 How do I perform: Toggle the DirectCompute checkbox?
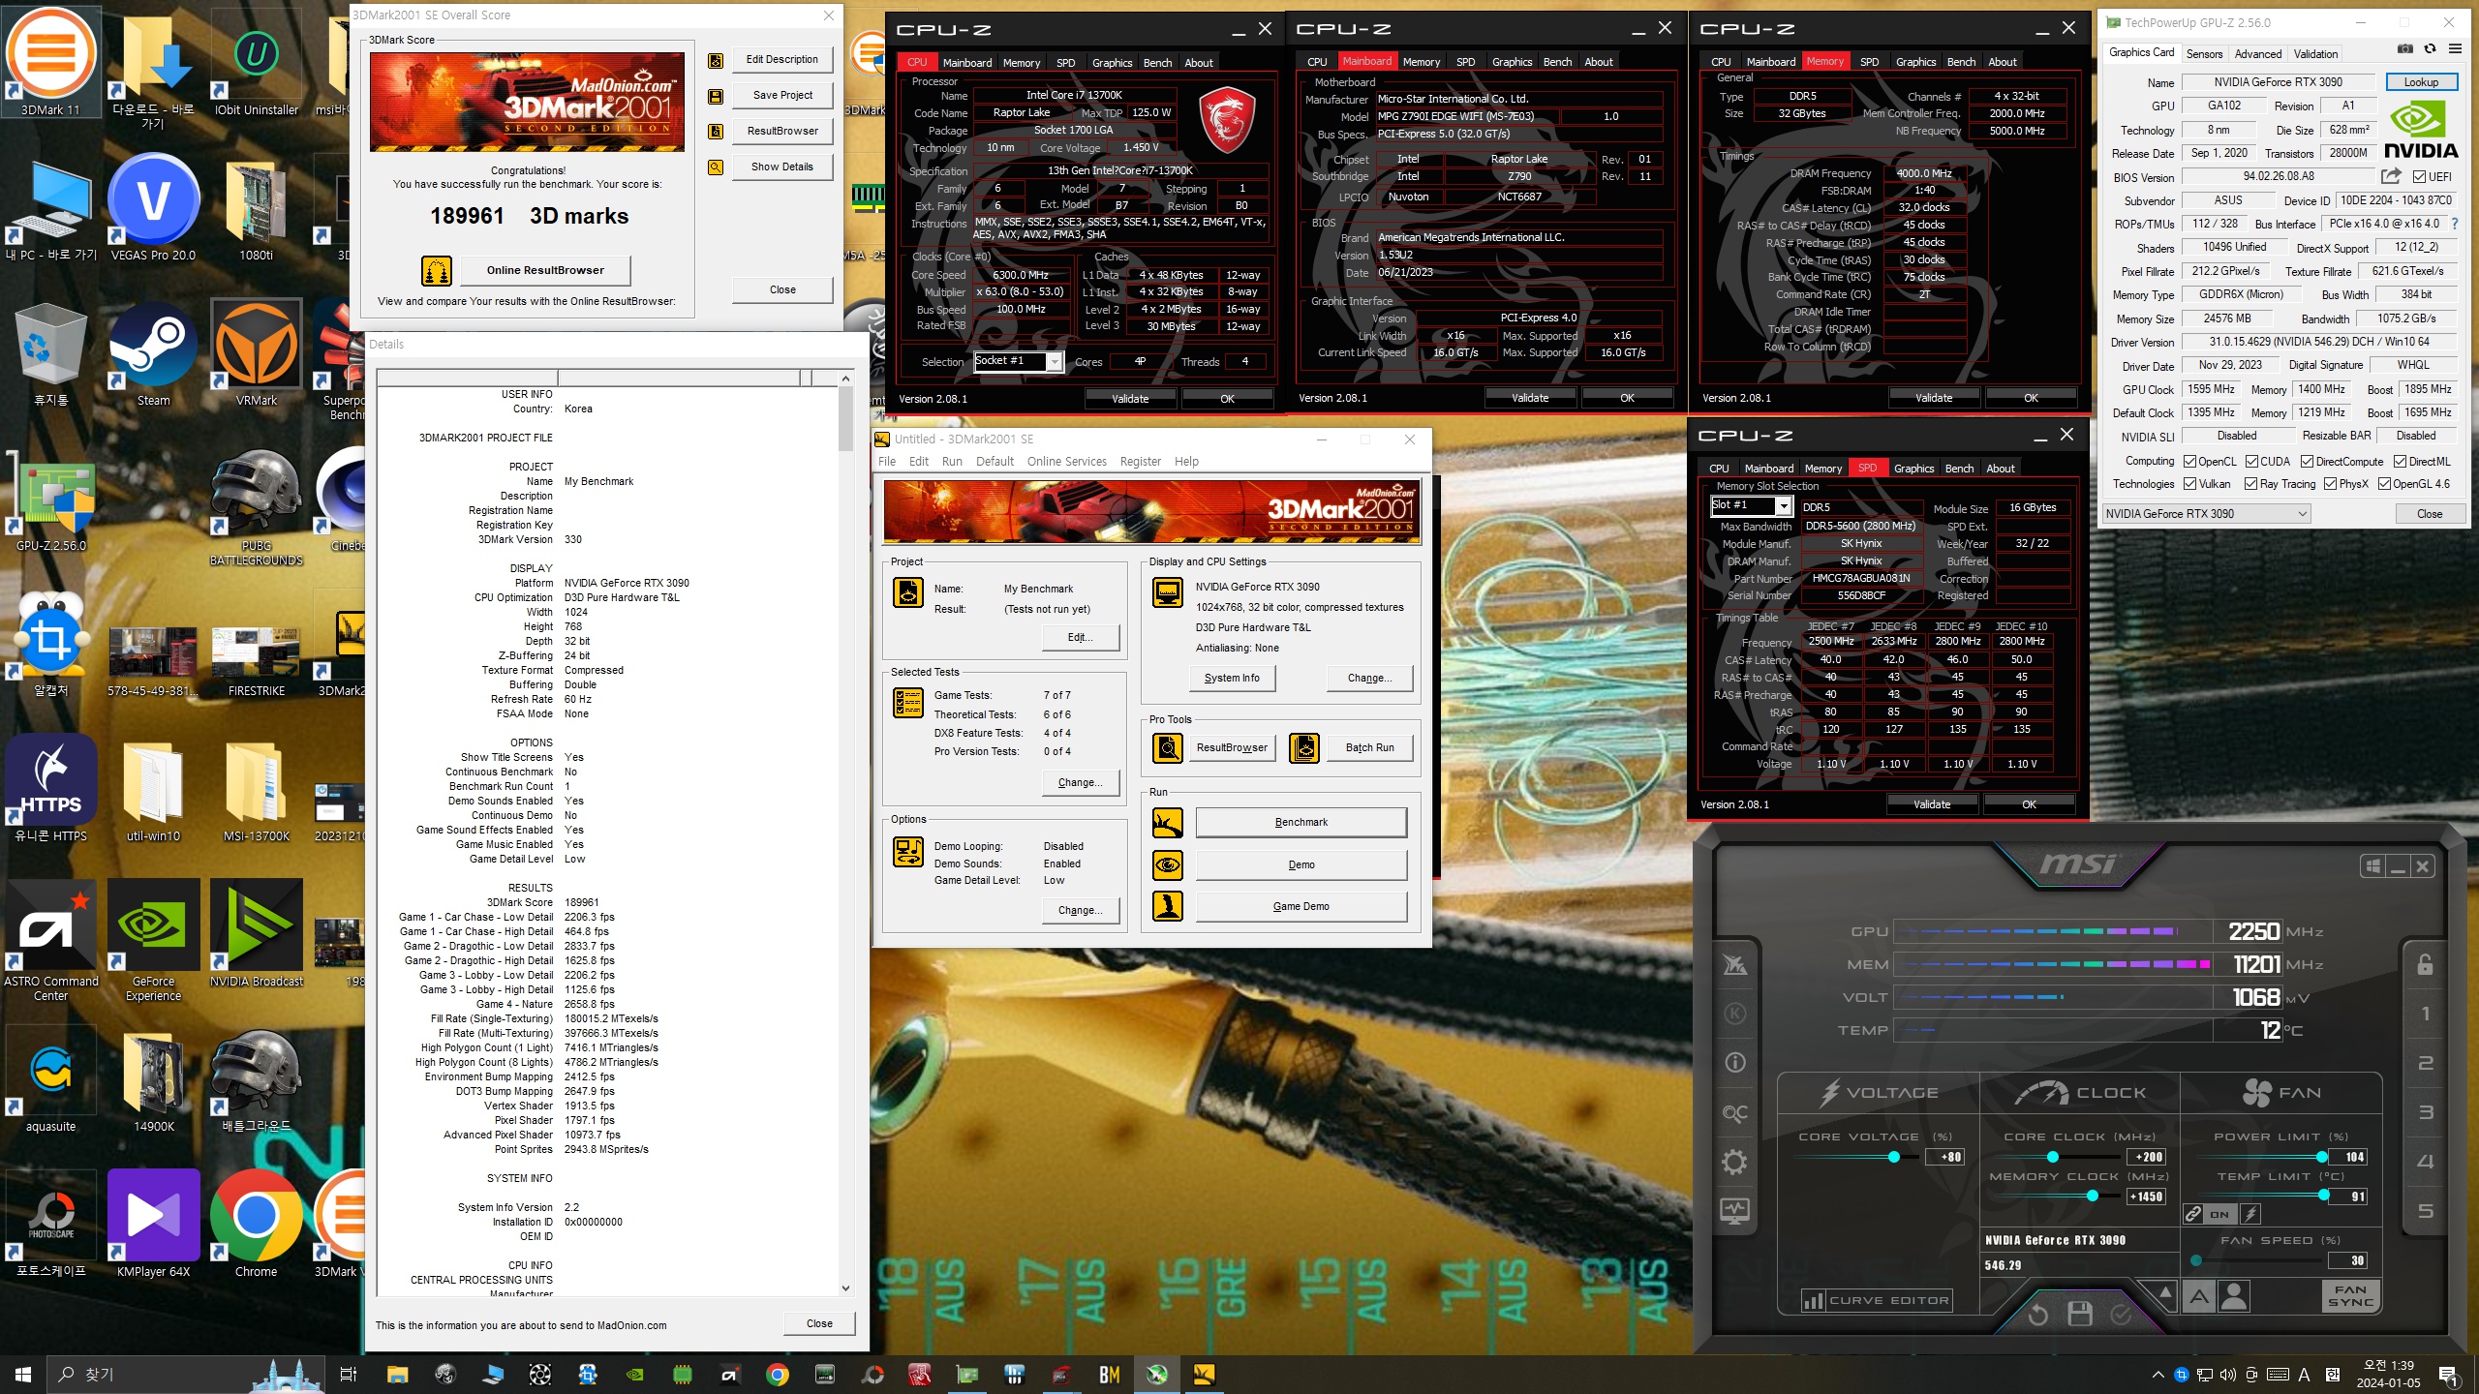click(x=2307, y=462)
